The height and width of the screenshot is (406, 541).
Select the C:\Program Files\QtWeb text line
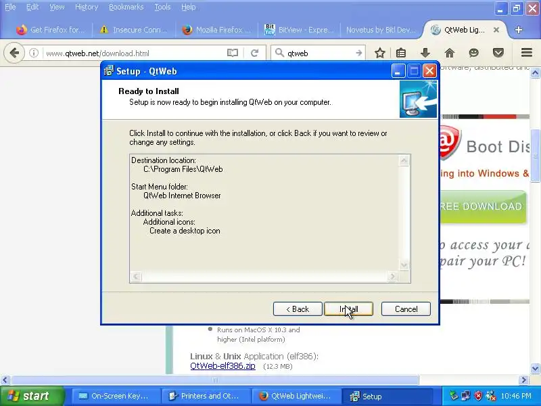coord(183,169)
